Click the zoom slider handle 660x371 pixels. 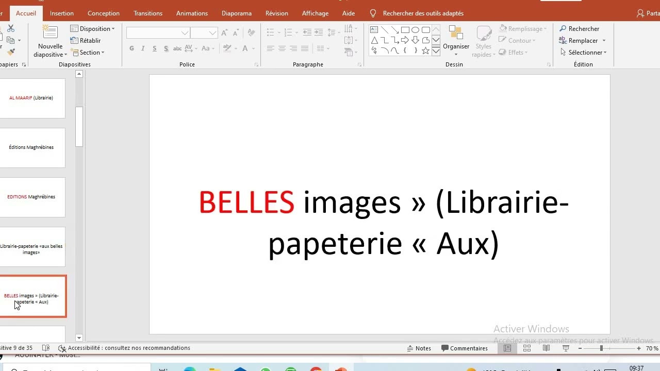click(x=601, y=348)
